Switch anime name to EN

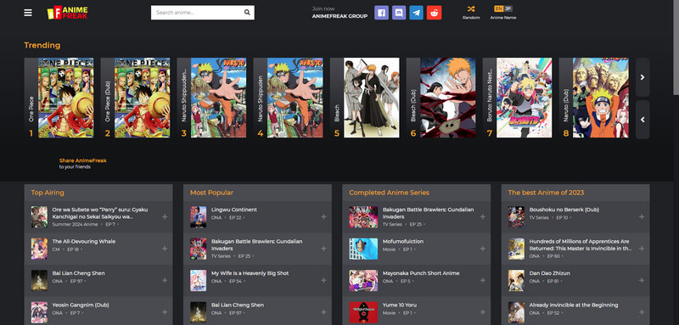(x=498, y=8)
